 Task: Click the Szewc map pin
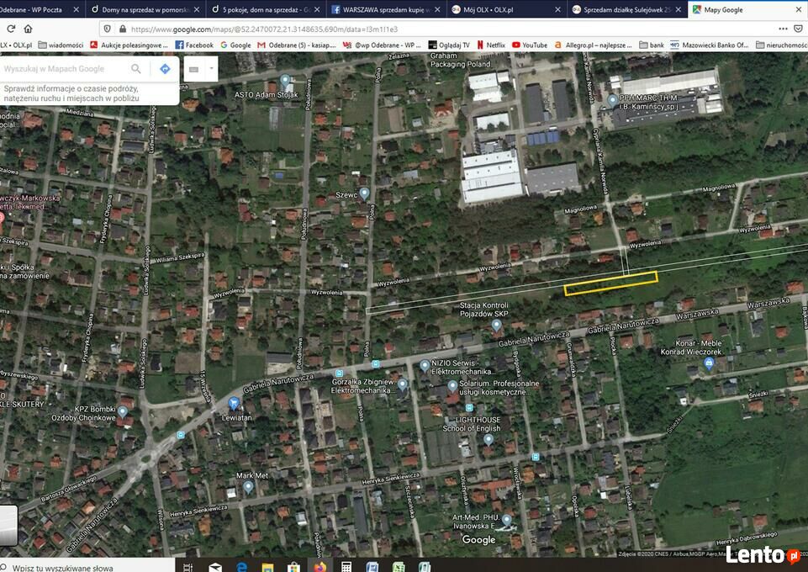(364, 193)
